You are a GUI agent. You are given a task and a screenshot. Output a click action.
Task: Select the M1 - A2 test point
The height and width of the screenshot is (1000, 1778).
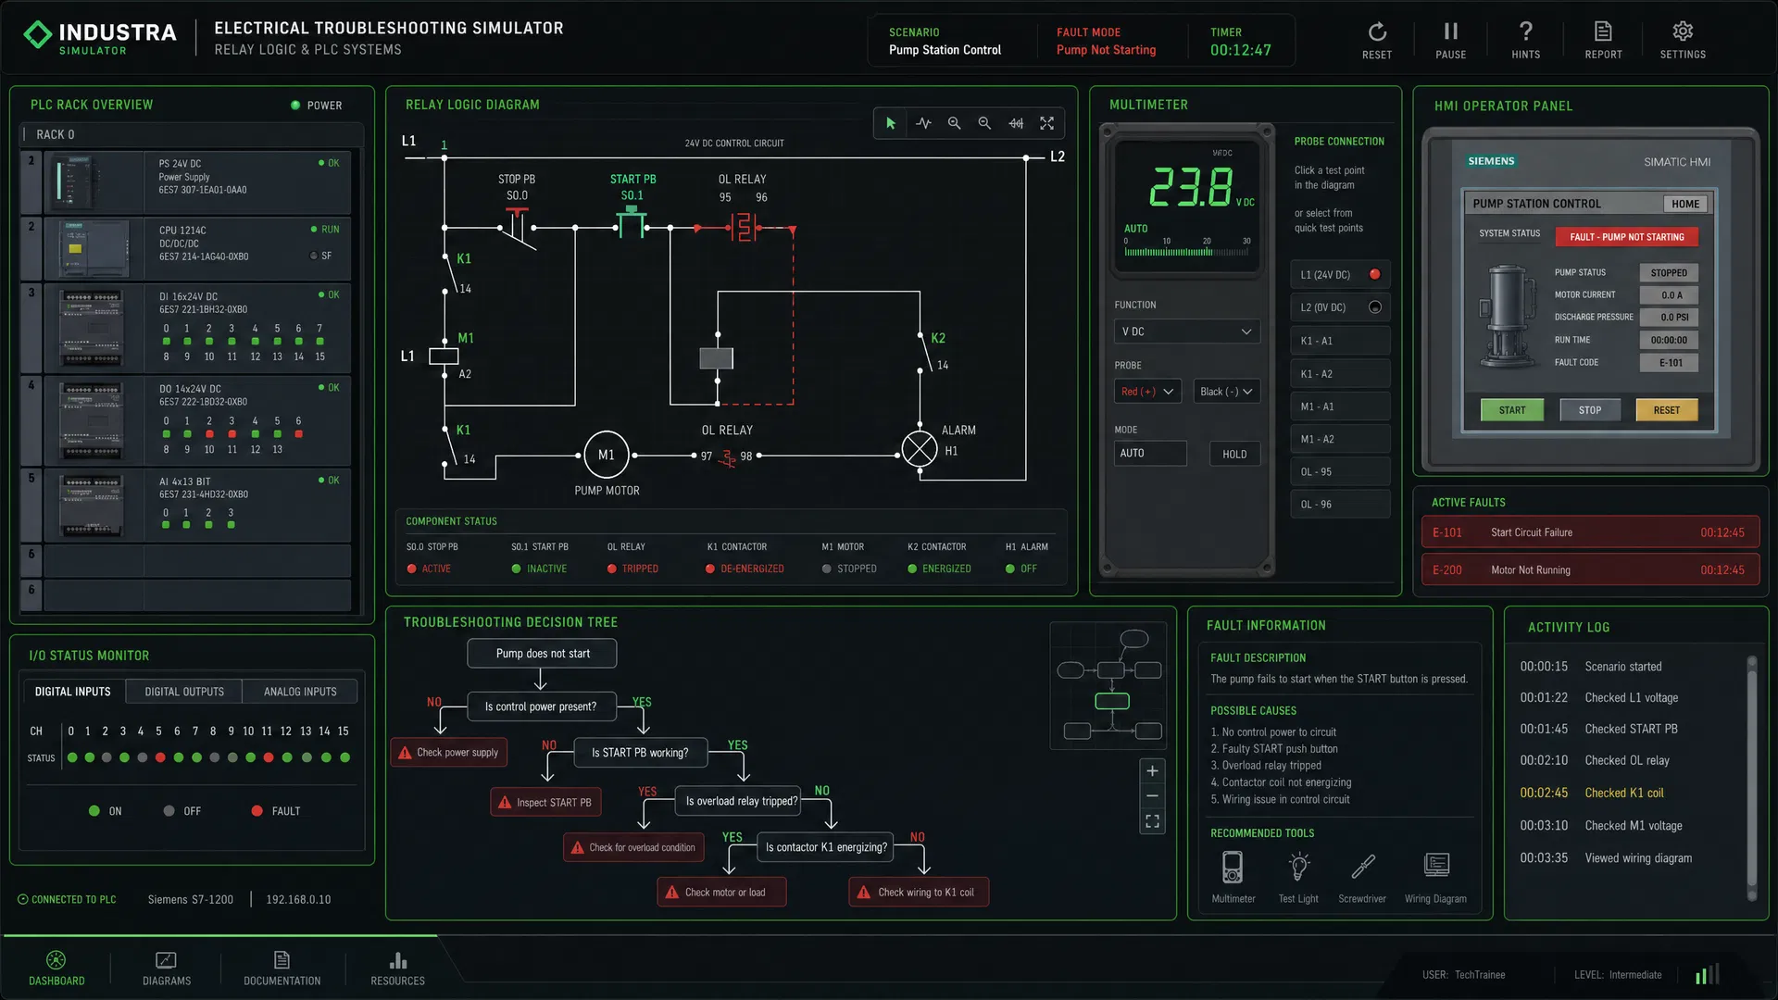tap(1340, 439)
